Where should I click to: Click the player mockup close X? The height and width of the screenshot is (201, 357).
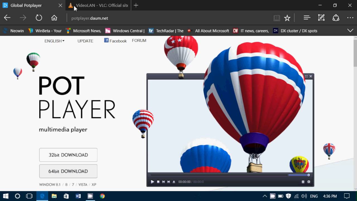pyautogui.click(x=311, y=76)
